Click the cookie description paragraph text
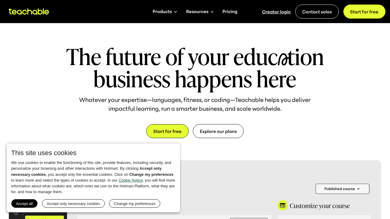This screenshot has height=219, width=390. click(x=93, y=177)
